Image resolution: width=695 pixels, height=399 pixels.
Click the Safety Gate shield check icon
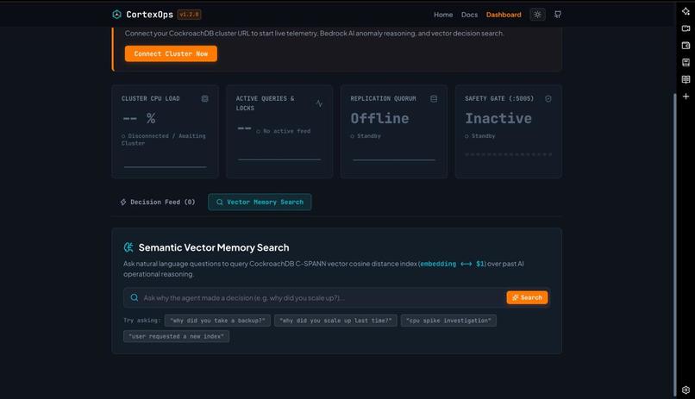pos(548,98)
